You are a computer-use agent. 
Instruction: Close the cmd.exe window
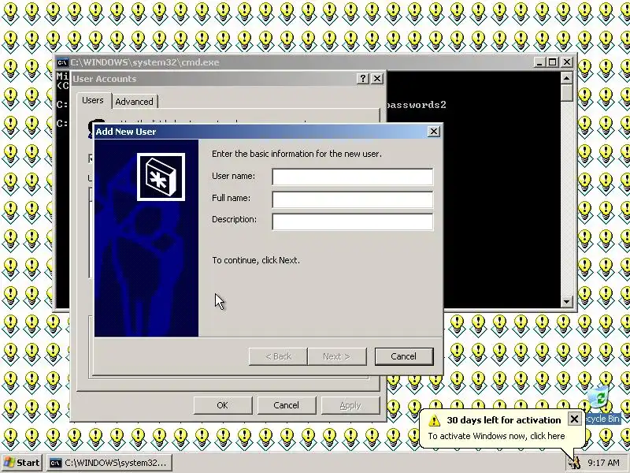[x=567, y=62]
